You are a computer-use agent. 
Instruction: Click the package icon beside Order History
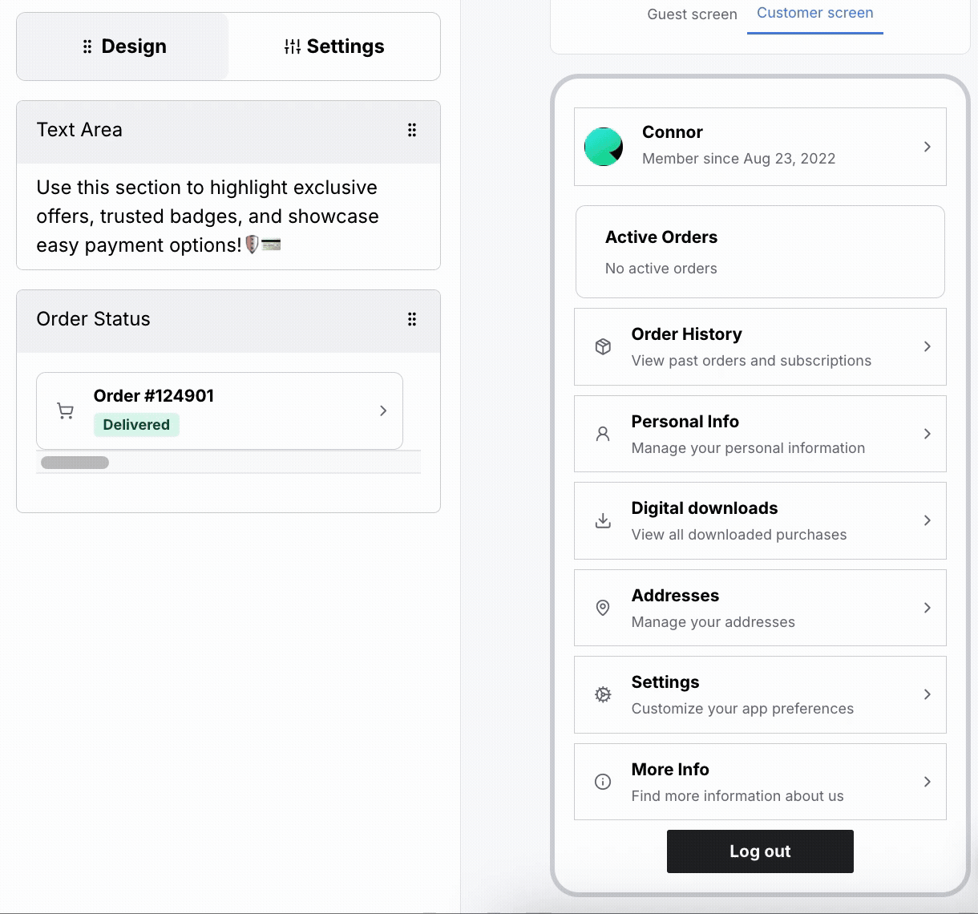[x=603, y=346]
